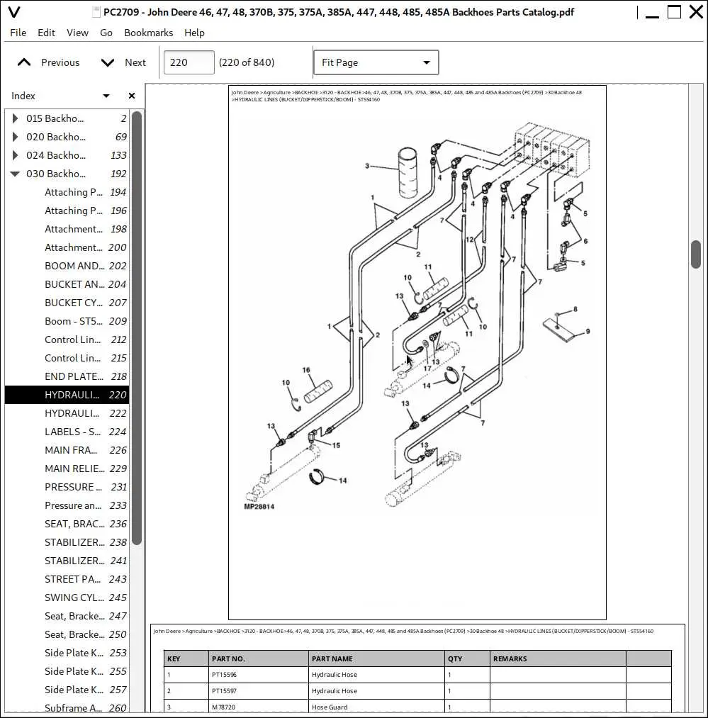Go to SEAT, BRAC... bookmark page 236
The image size is (708, 718).
67,524
